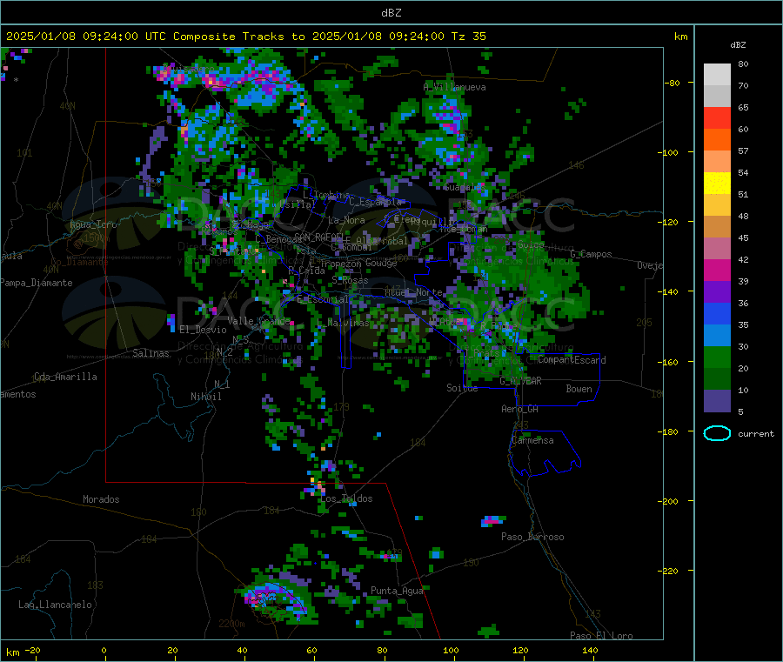The image size is (783, 662).
Task: Click the Valle_Grande map label
Action: pos(258,321)
